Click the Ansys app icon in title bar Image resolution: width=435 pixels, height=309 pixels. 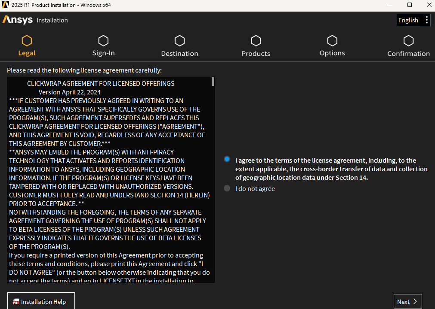pyautogui.click(x=5, y=5)
